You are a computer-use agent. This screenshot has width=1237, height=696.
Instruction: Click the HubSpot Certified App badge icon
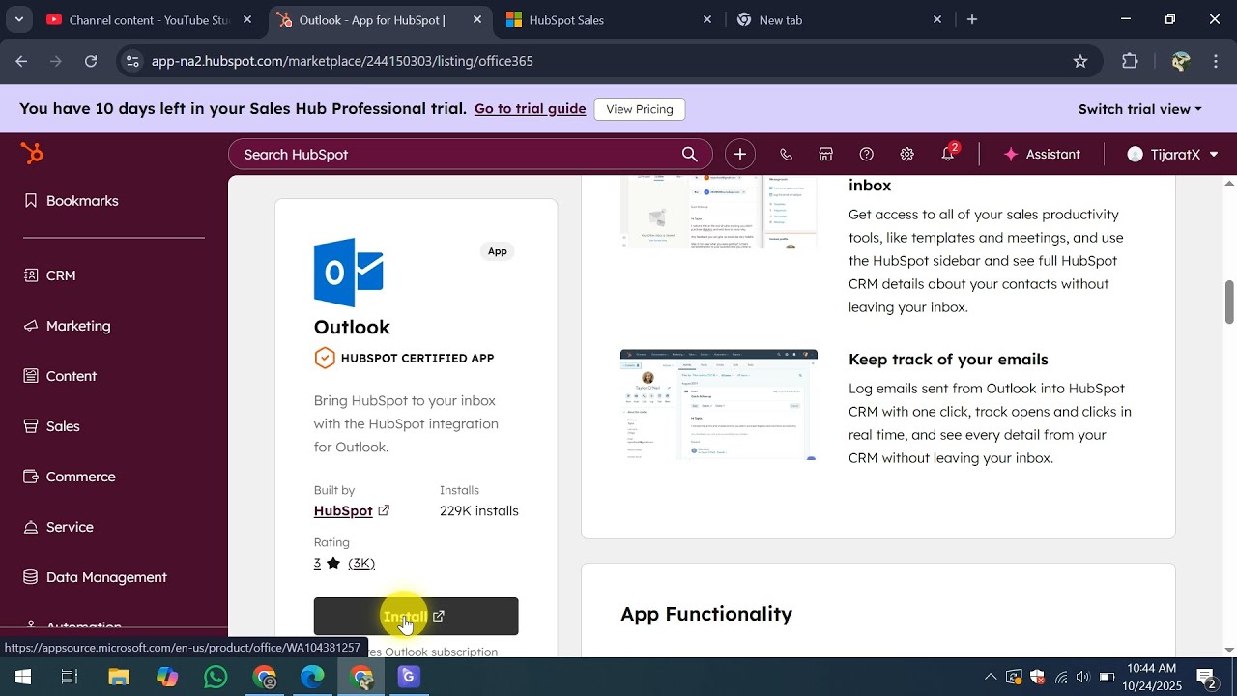click(325, 359)
